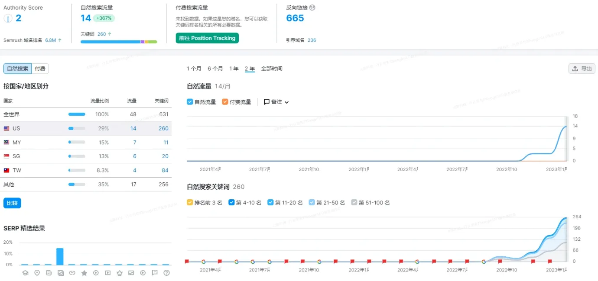Click the graduation cap SERP feature icon
Image resolution: width=598 pixels, height=281 pixels.
26,273
